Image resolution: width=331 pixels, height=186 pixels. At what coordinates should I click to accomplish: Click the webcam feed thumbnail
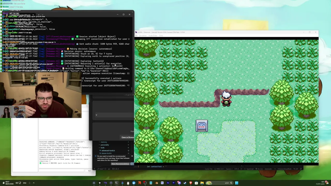pos(41,95)
